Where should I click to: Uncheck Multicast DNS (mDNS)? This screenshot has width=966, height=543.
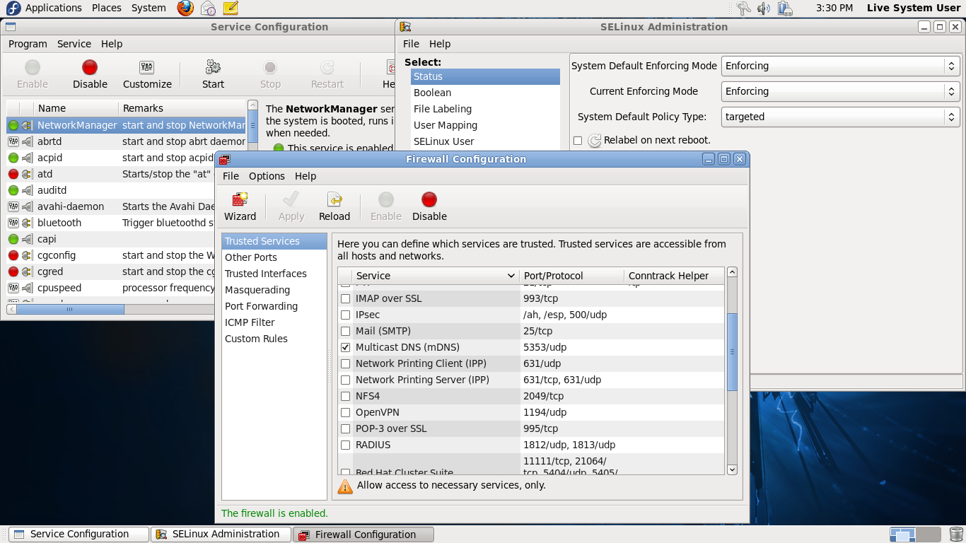coord(345,347)
